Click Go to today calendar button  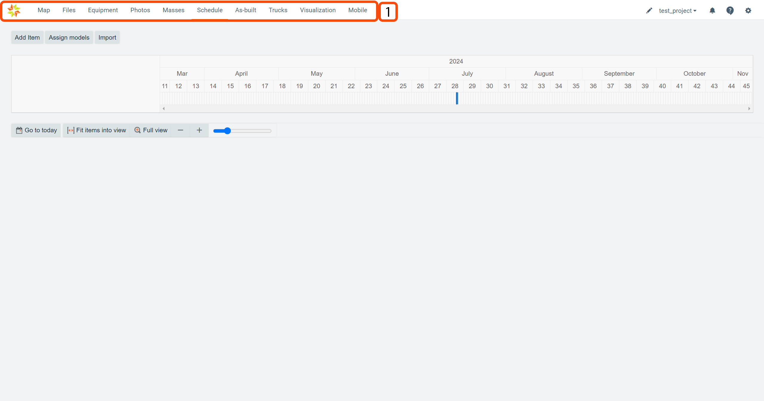(36, 130)
